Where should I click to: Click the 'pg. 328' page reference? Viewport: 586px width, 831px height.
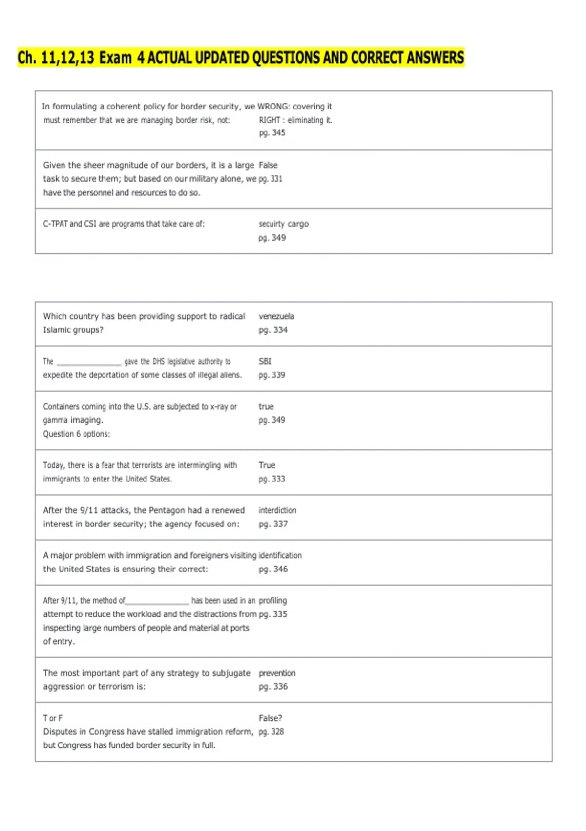pyautogui.click(x=271, y=731)
